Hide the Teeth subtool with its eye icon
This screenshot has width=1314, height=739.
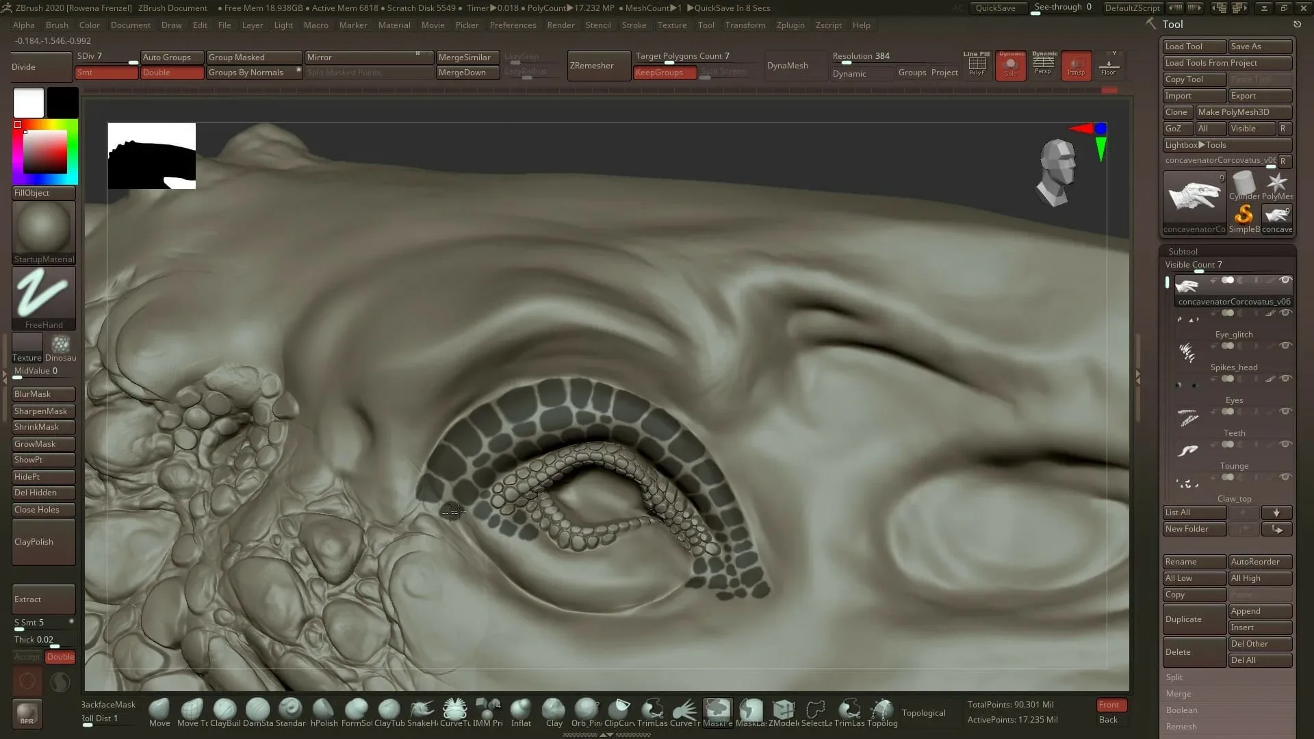click(1285, 411)
